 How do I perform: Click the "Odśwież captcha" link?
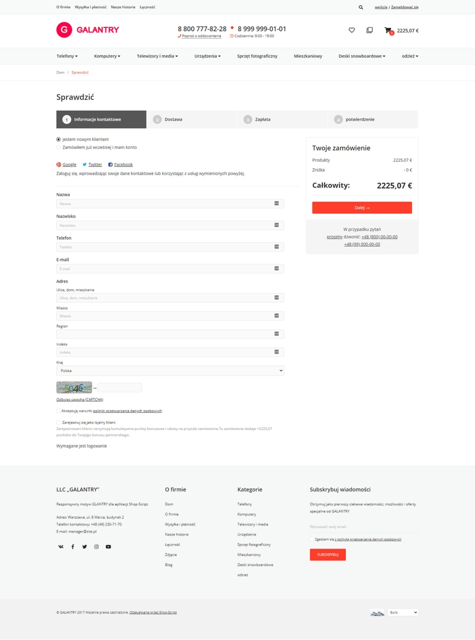[x=80, y=400]
